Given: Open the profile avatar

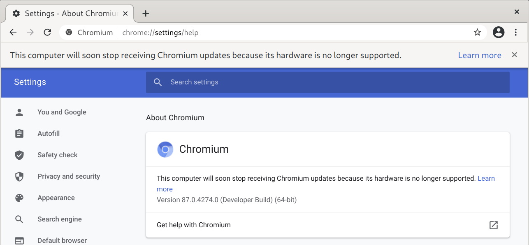Looking at the screenshot, I should [498, 32].
